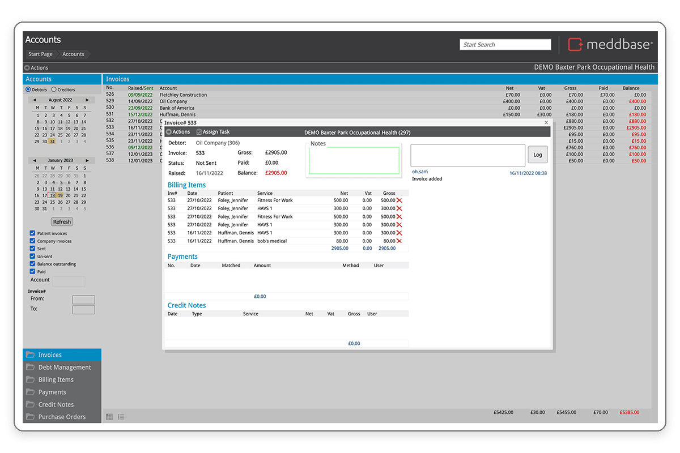Click the log entry text area
The height and width of the screenshot is (453, 680).
click(468, 155)
